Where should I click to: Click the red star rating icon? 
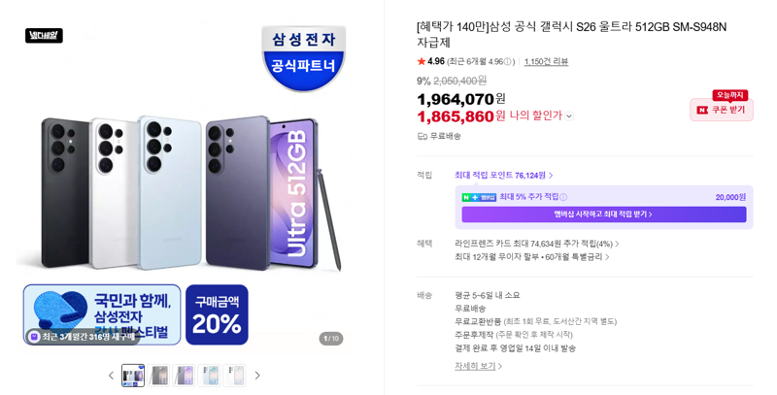point(422,61)
